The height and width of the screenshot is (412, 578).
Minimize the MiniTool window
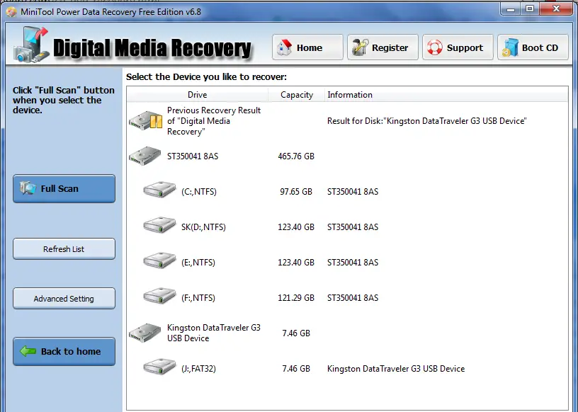coord(511,8)
